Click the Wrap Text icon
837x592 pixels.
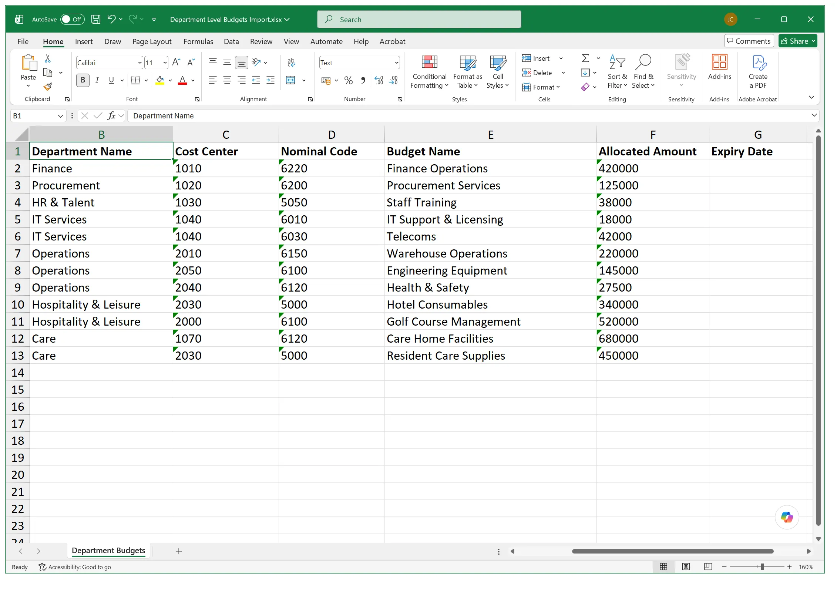(291, 62)
